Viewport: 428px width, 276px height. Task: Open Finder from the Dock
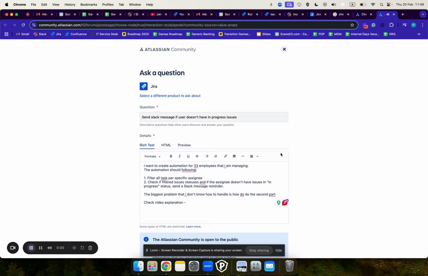[138, 266]
